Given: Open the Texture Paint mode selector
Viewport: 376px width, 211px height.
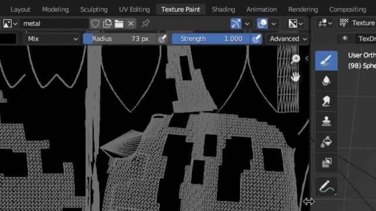Looking at the screenshot, I should point(357,23).
